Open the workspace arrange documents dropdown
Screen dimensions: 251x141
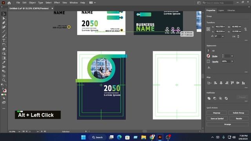click(x=93, y=3)
